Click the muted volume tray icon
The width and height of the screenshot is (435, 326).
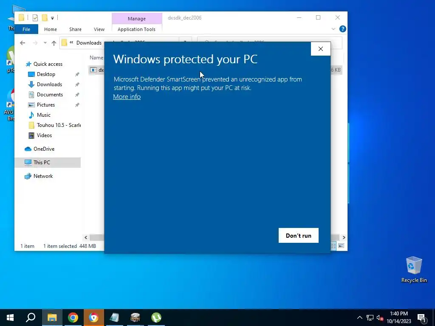(380, 318)
